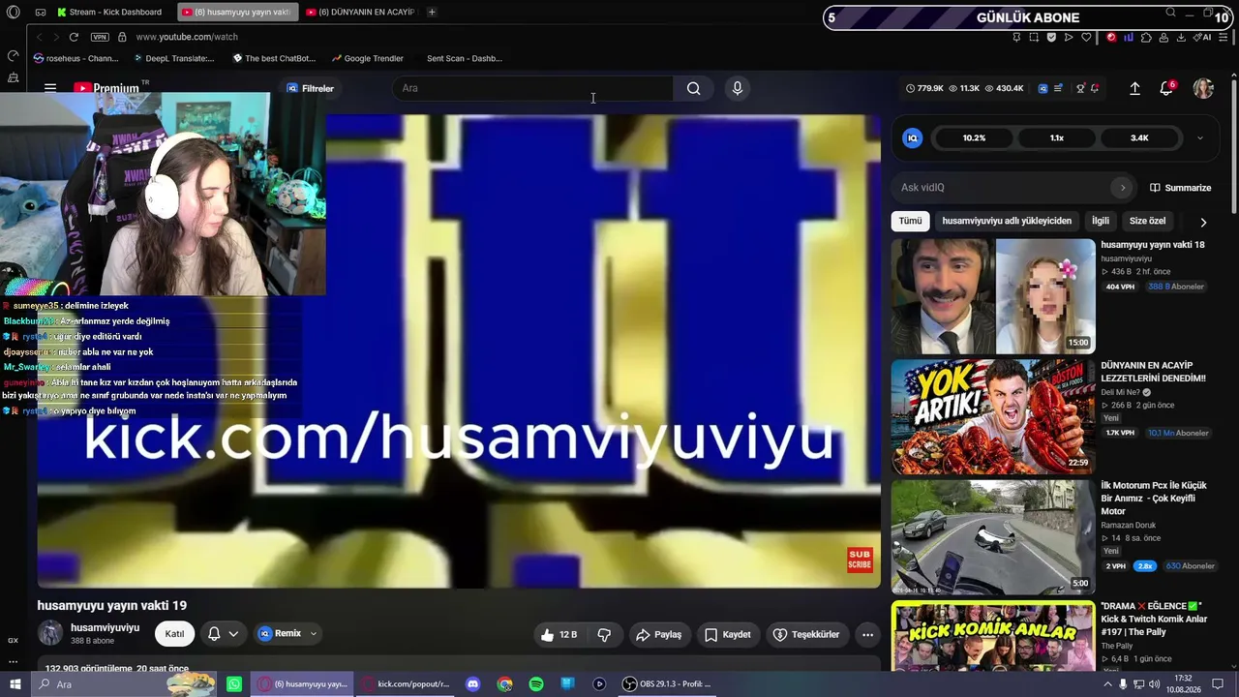Click the YouTube search magnifier button

[693, 88]
